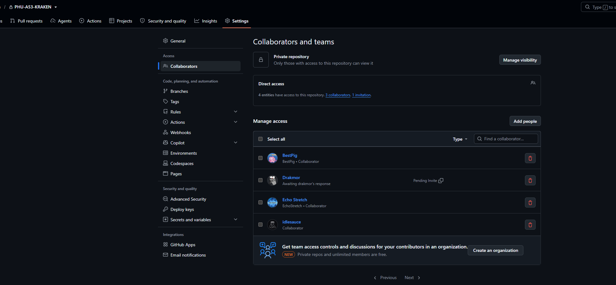Expand the Rules section
Viewport: 616px width, 285px height.
[236, 112]
